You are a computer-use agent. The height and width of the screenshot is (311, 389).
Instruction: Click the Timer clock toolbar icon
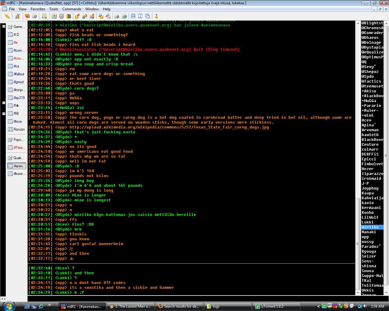[61, 16]
